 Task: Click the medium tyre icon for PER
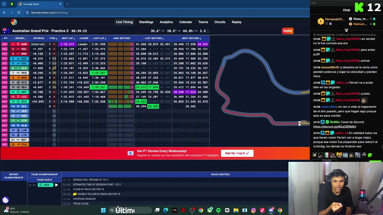[54, 73]
